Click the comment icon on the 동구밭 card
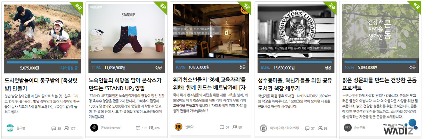 [x=54, y=128]
